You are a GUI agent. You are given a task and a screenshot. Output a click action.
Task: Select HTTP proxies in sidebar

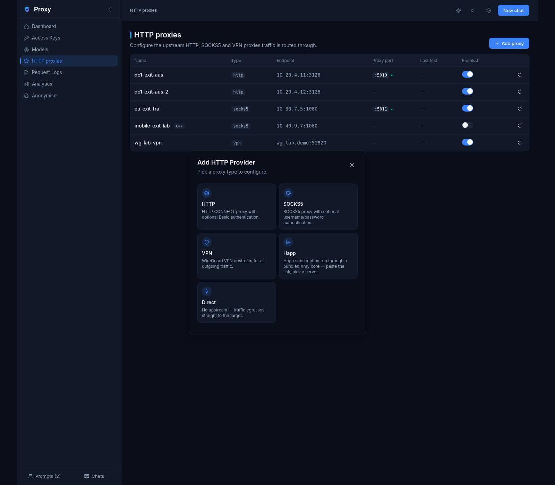(x=69, y=61)
